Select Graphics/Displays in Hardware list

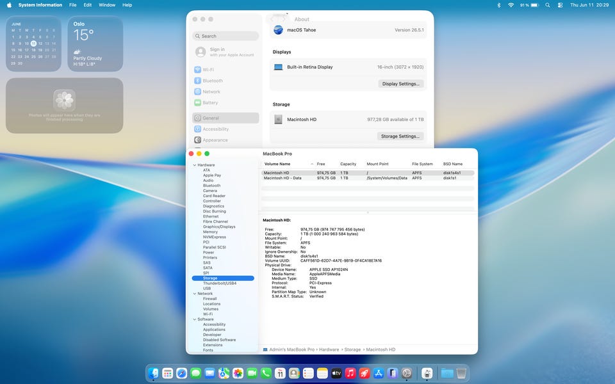(219, 227)
